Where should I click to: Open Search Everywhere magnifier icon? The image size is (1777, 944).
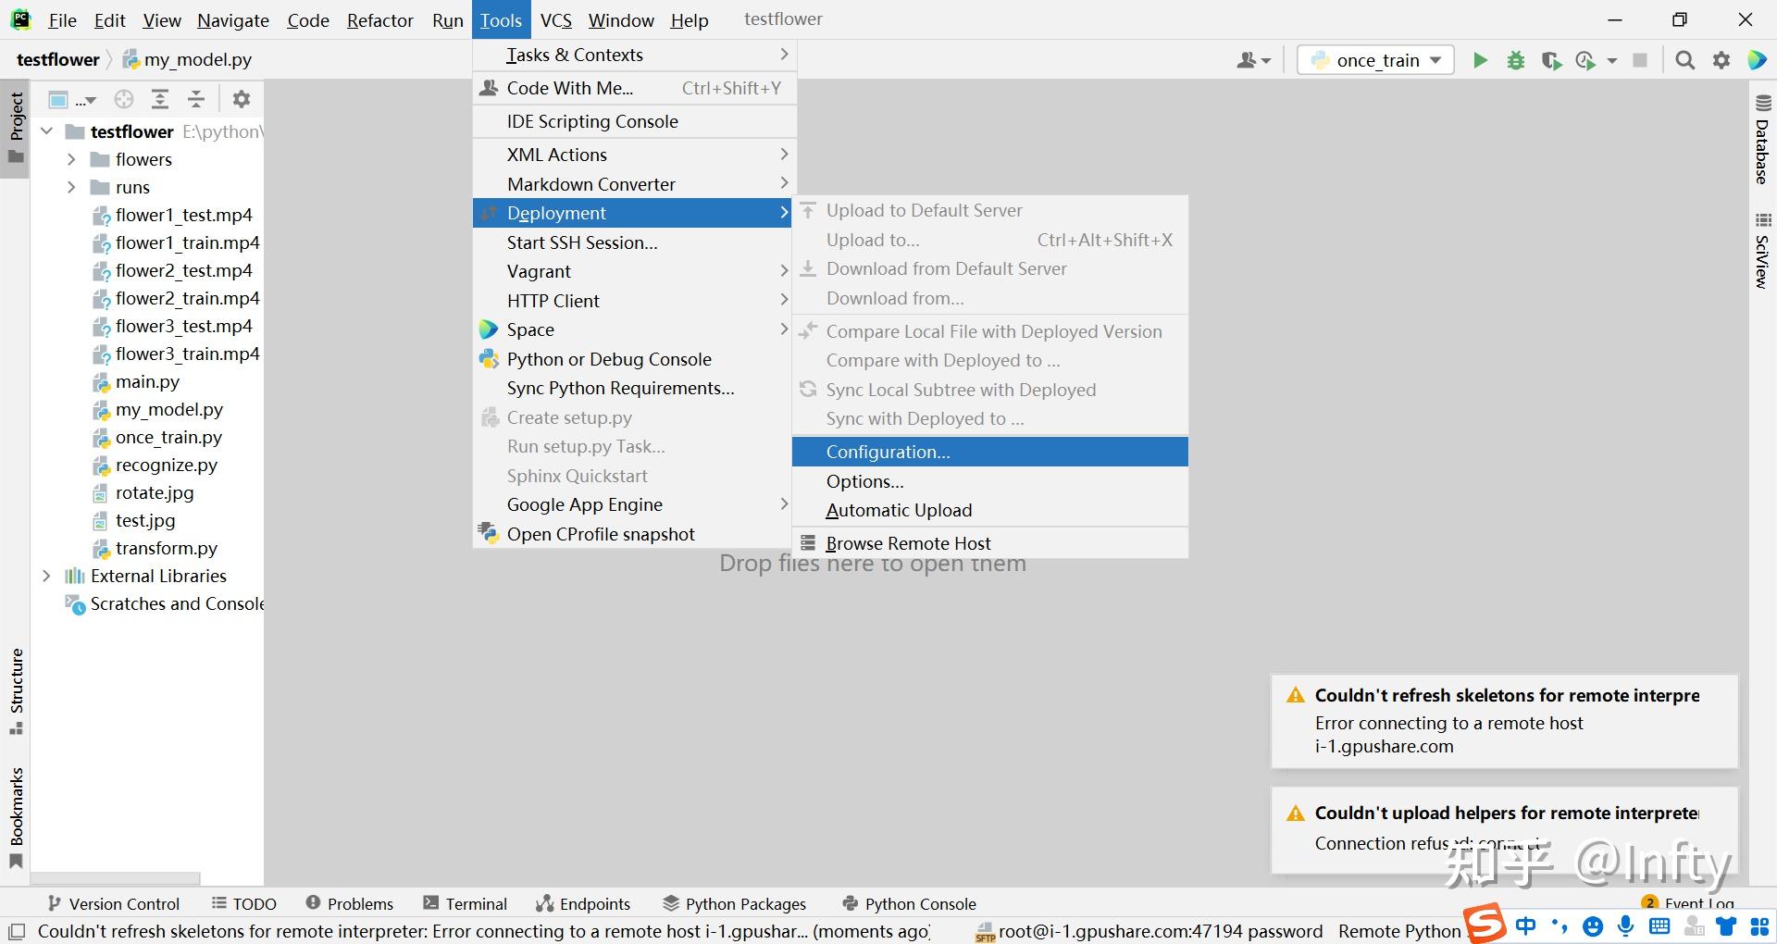tap(1685, 60)
